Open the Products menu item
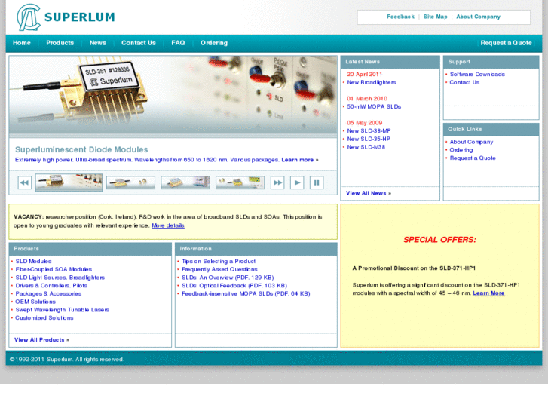The height and width of the screenshot is (411, 548). pyautogui.click(x=60, y=43)
